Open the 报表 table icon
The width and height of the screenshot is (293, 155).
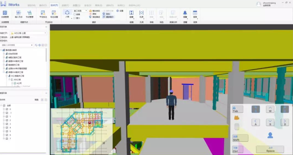pos(195,14)
